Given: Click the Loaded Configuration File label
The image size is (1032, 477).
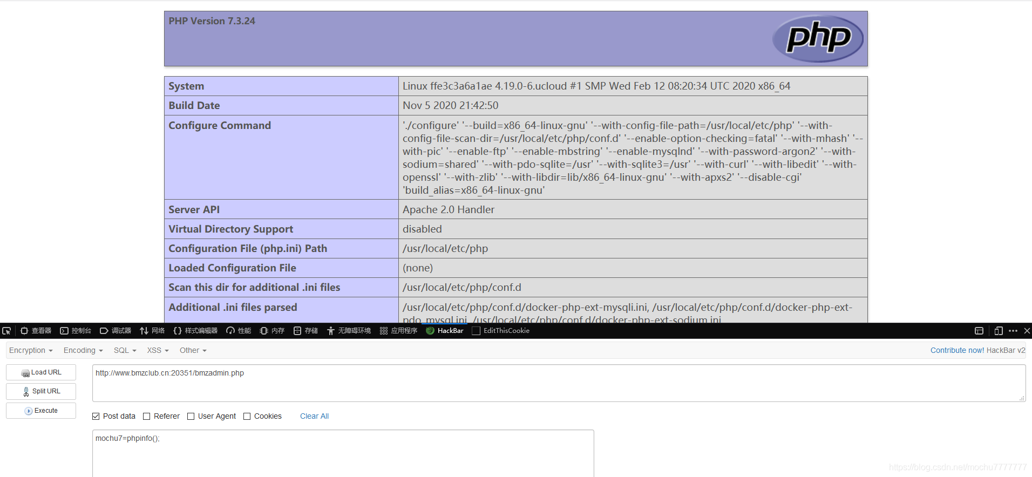Looking at the screenshot, I should point(232,268).
